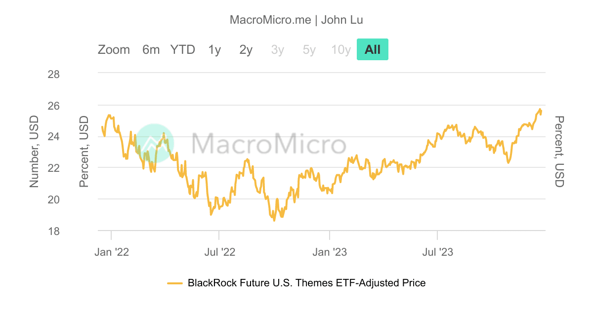
Task: Click the Jul '22 x-axis label
Action: coord(219,252)
